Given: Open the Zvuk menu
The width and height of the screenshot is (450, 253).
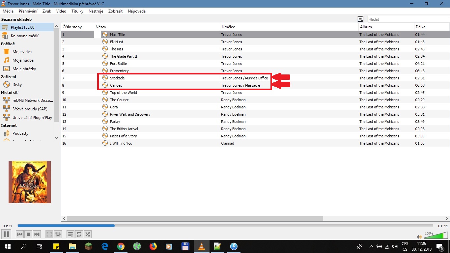Looking at the screenshot, I should (x=47, y=11).
